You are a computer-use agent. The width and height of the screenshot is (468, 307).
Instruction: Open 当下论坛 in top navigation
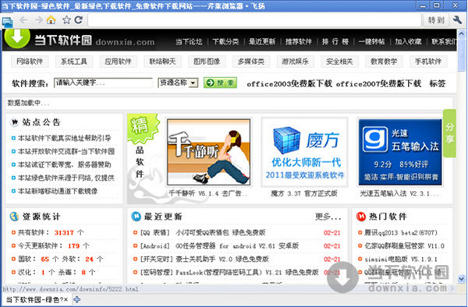(189, 41)
